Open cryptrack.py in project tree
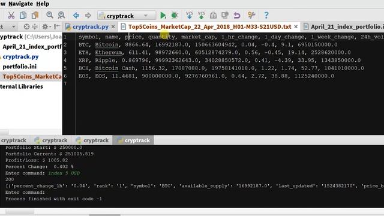This screenshot has height=216, width=384. tap(20, 56)
